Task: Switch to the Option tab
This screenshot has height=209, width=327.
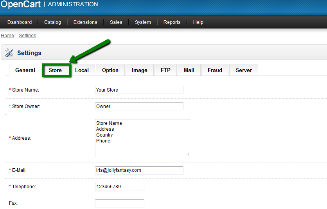Action: point(110,70)
